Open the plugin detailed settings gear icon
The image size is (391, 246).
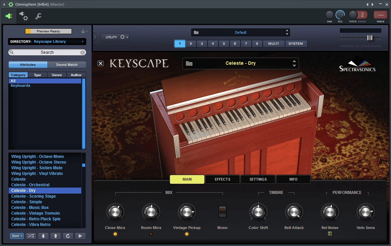click(24, 16)
